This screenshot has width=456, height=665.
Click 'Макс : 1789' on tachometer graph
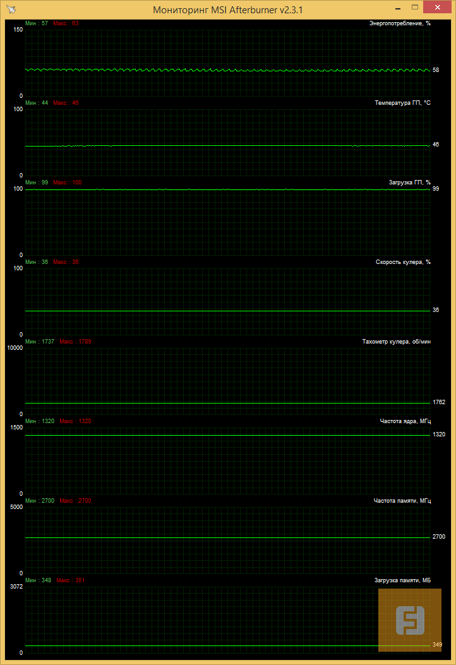pyautogui.click(x=76, y=342)
